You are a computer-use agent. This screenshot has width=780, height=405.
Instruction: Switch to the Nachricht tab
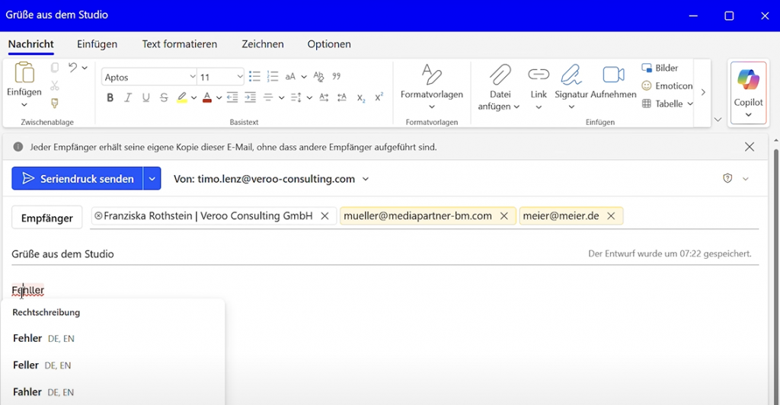[30, 44]
